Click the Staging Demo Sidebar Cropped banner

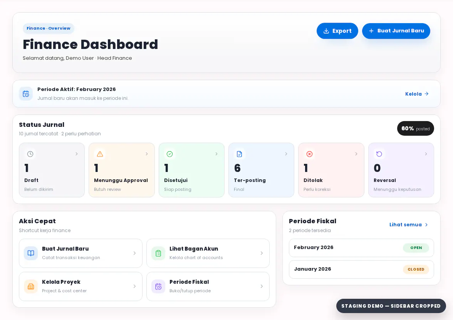tap(391, 306)
